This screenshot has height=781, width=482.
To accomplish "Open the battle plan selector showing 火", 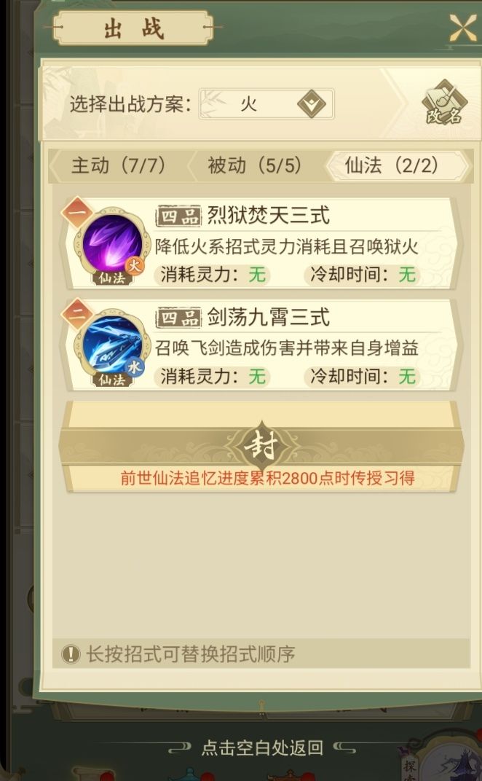I will tap(266, 103).
